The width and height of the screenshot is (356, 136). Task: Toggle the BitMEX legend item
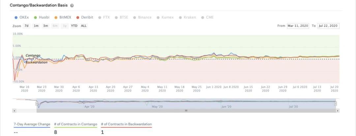(x=65, y=17)
